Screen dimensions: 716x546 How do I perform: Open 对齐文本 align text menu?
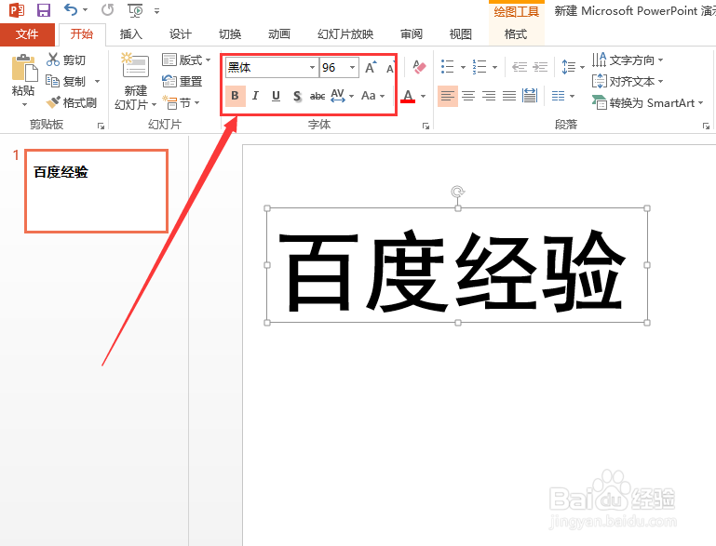(x=628, y=81)
